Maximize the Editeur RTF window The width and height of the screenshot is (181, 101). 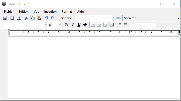coord(162,4)
